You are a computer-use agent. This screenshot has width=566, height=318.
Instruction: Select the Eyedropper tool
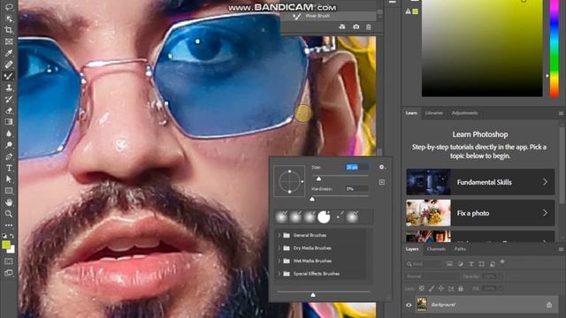coord(9,53)
